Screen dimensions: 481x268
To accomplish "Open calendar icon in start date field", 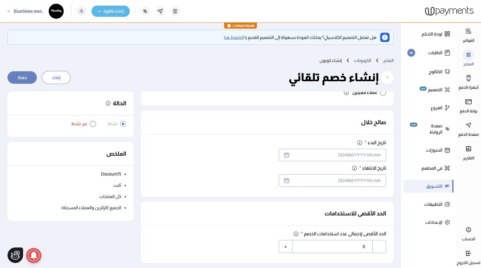I will pos(287,155).
